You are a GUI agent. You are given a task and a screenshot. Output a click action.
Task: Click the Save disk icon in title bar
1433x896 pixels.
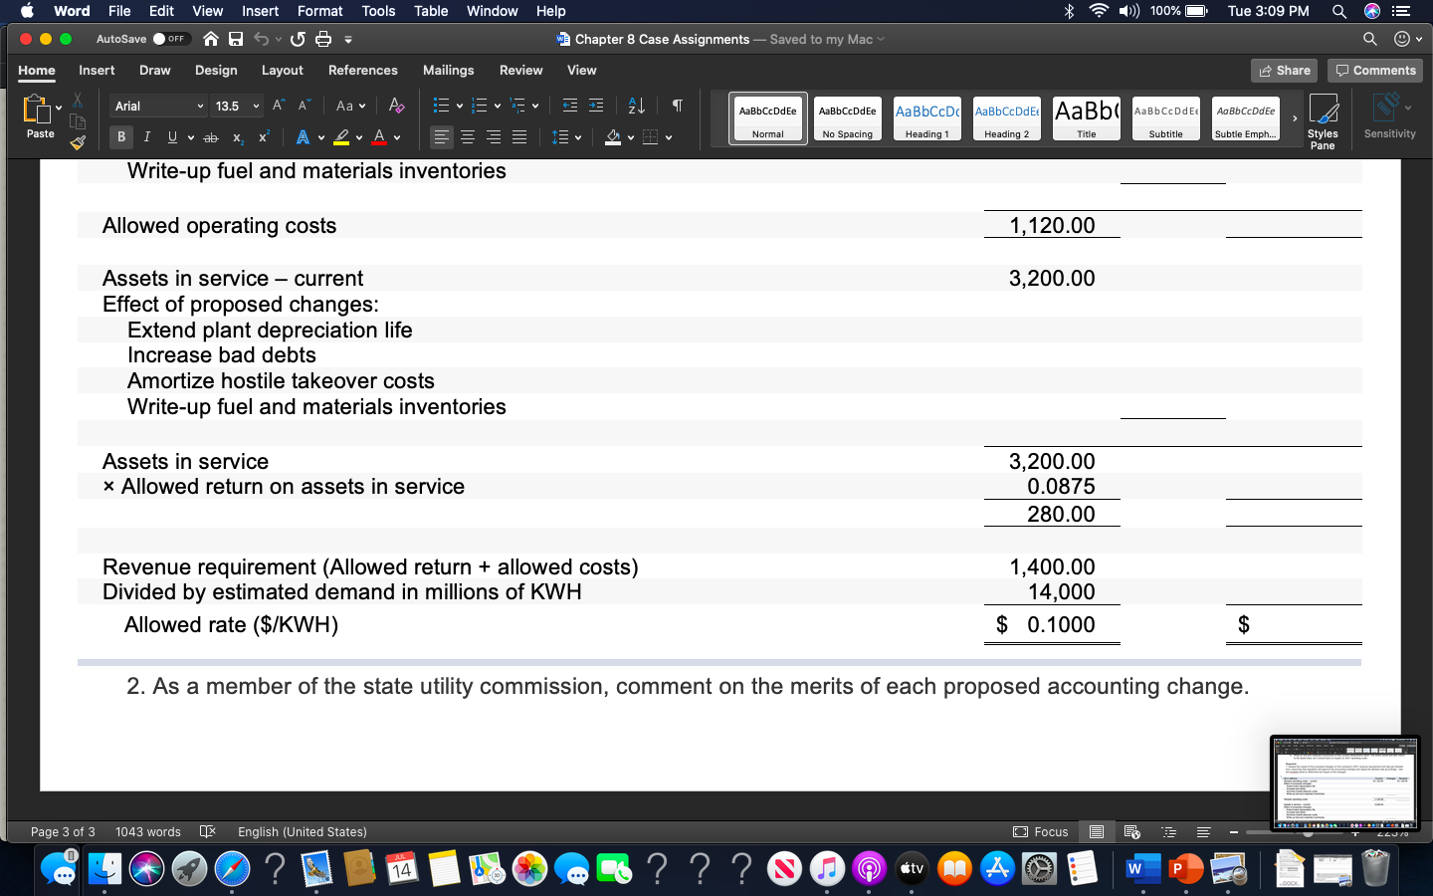coord(236,39)
